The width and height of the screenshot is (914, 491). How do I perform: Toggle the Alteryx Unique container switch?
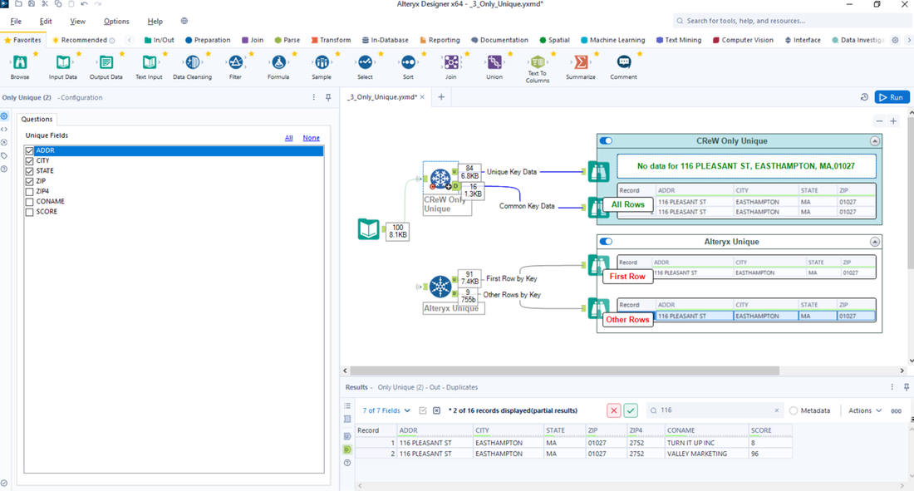coord(607,242)
